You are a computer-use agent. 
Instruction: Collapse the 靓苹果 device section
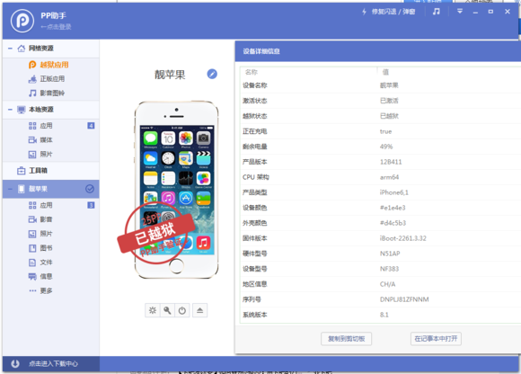[10, 189]
